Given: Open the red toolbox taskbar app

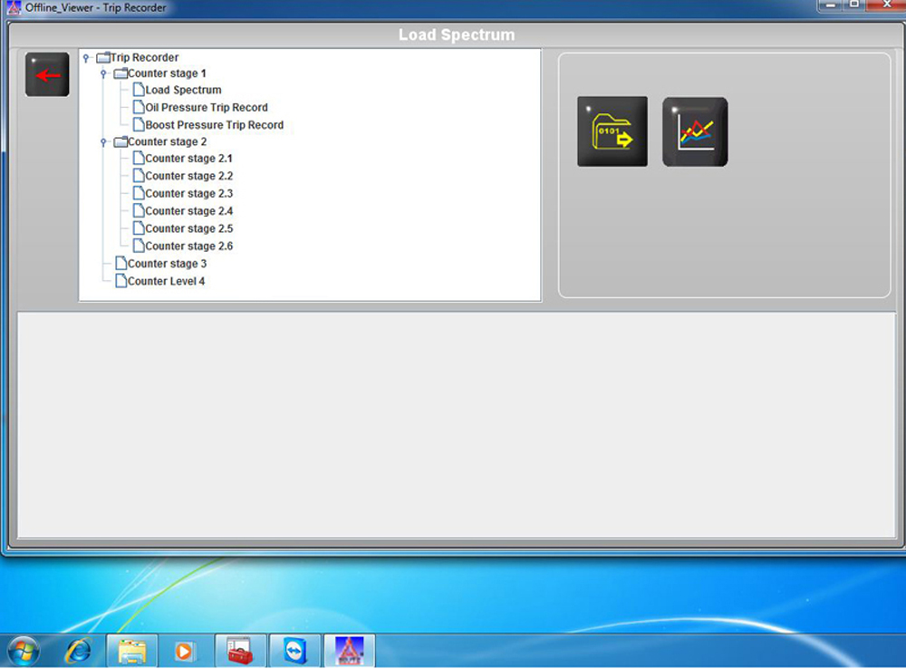Looking at the screenshot, I should click(240, 651).
